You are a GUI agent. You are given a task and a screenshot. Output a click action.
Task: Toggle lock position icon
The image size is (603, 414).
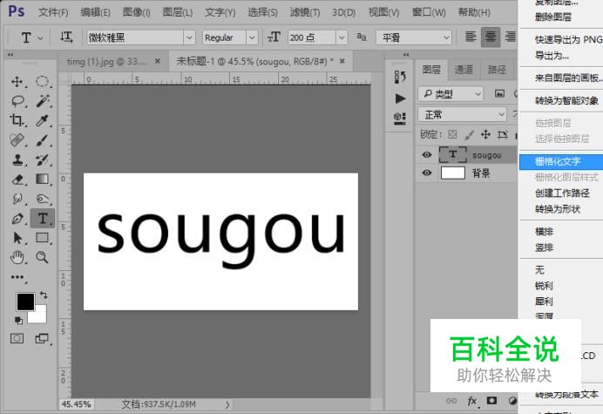485,134
